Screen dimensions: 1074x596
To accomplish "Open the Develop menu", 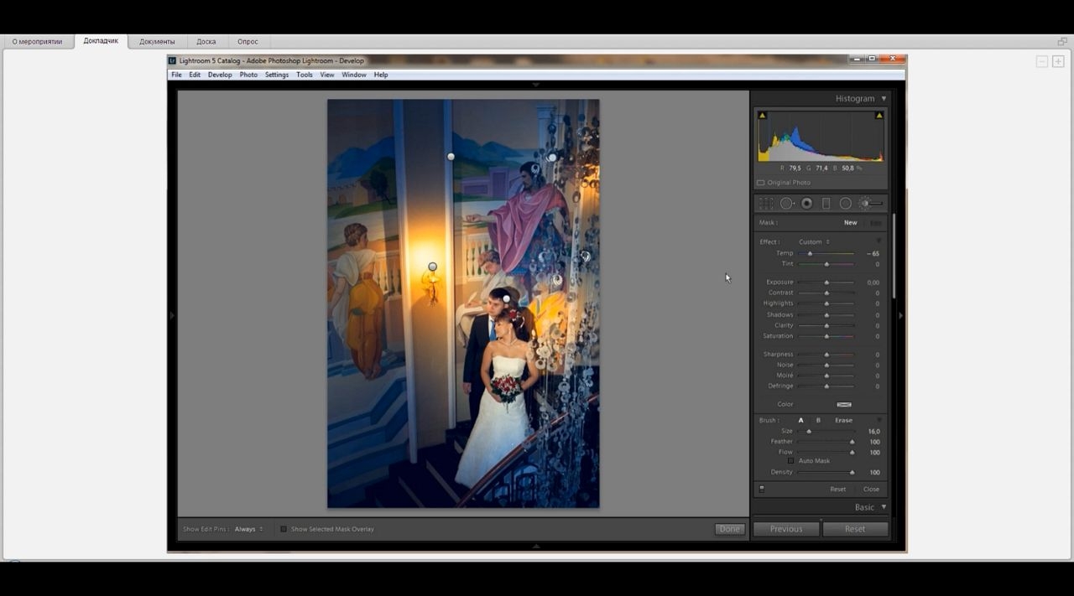I will pos(220,75).
